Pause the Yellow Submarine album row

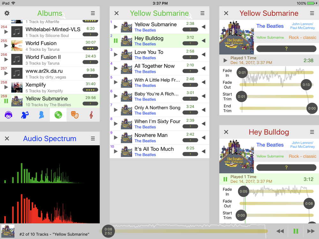6,101
